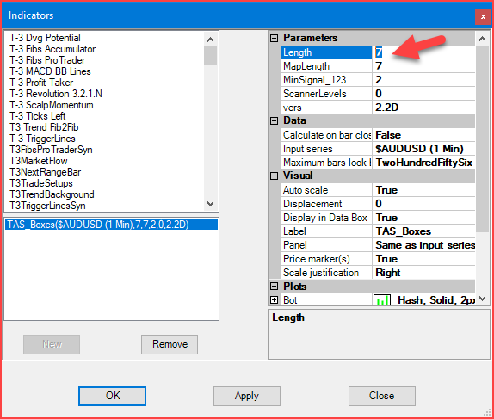Select the Label value TAS_Boxes
This screenshot has width=494, height=419.
tap(423, 231)
